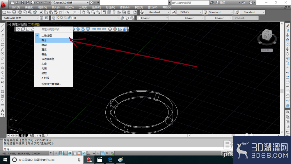Open the 视图(V) menu
The height and width of the screenshot is (164, 291).
42,8
